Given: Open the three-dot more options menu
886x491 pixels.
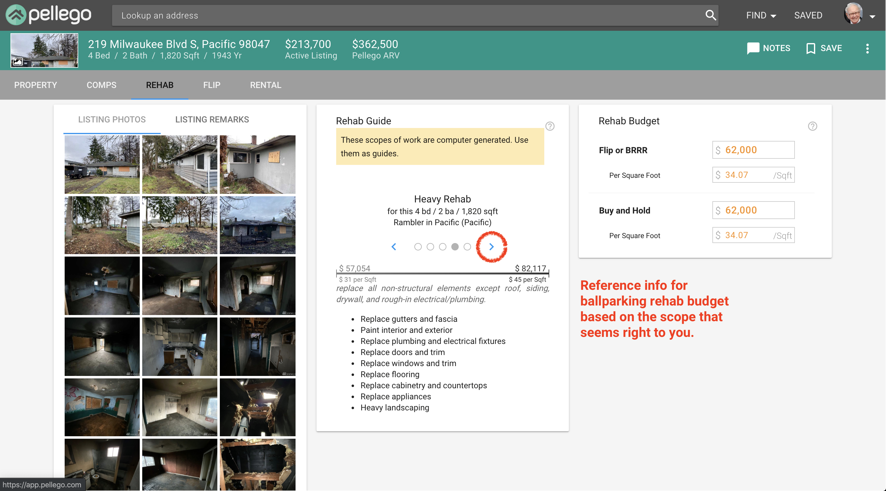Looking at the screenshot, I should click(867, 48).
